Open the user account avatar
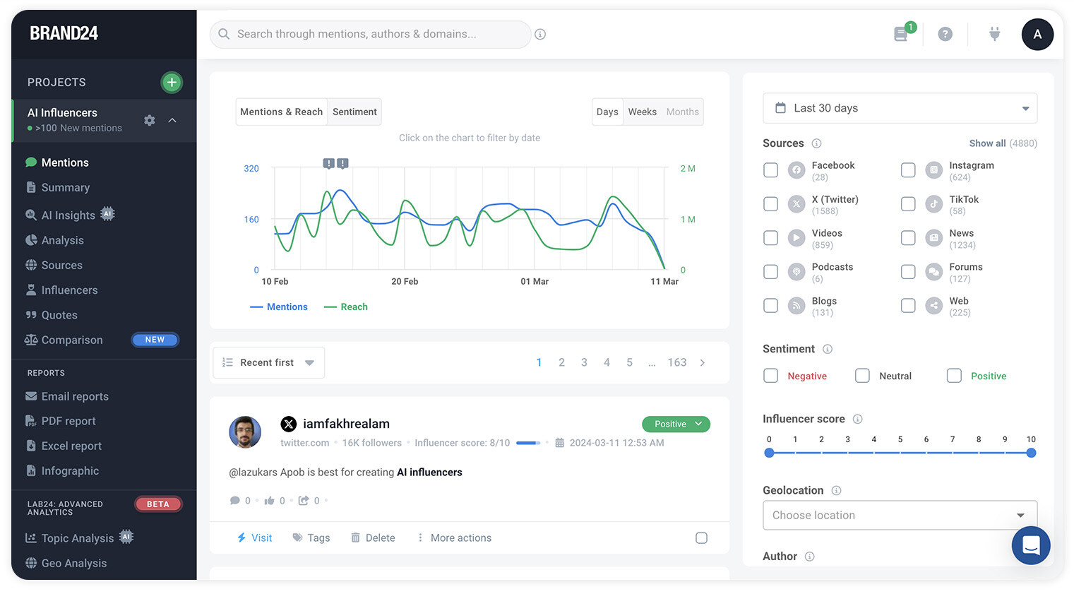This screenshot has height=594, width=1074. (1037, 34)
